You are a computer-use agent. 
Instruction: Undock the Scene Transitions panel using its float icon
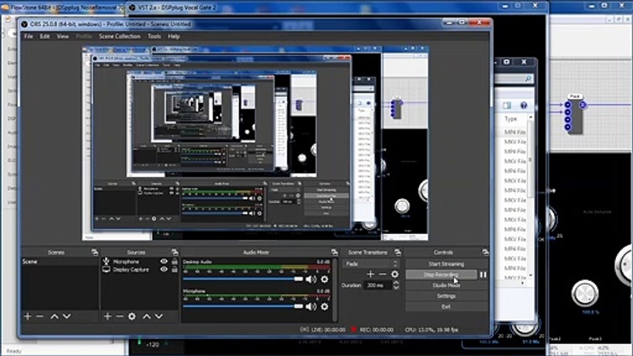click(398, 252)
